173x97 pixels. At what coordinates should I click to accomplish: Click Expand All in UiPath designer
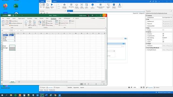(135, 13)
